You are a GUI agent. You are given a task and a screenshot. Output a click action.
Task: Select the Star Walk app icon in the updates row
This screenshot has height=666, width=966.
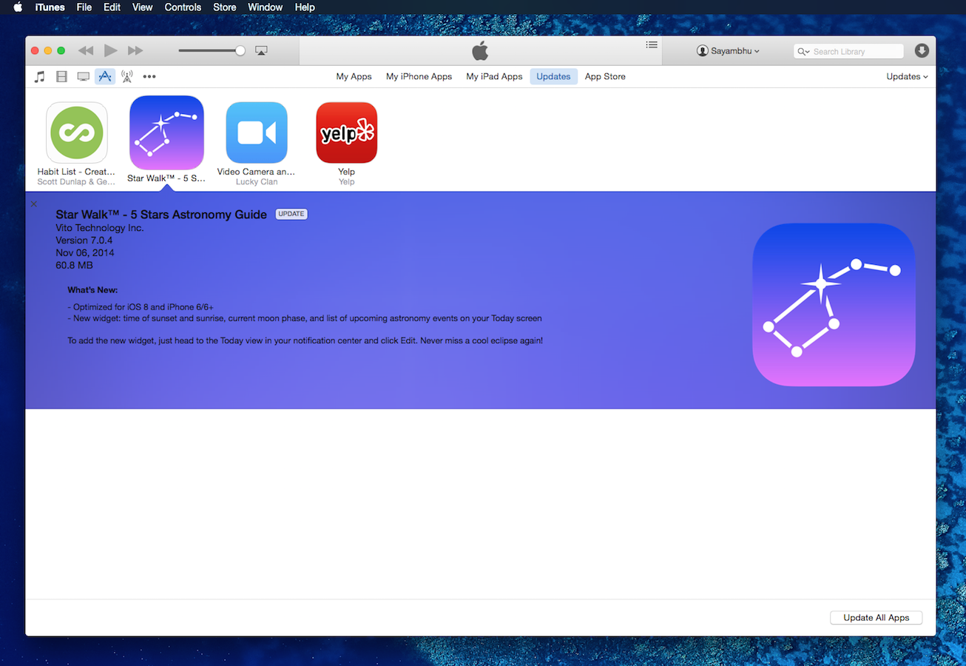tap(166, 132)
